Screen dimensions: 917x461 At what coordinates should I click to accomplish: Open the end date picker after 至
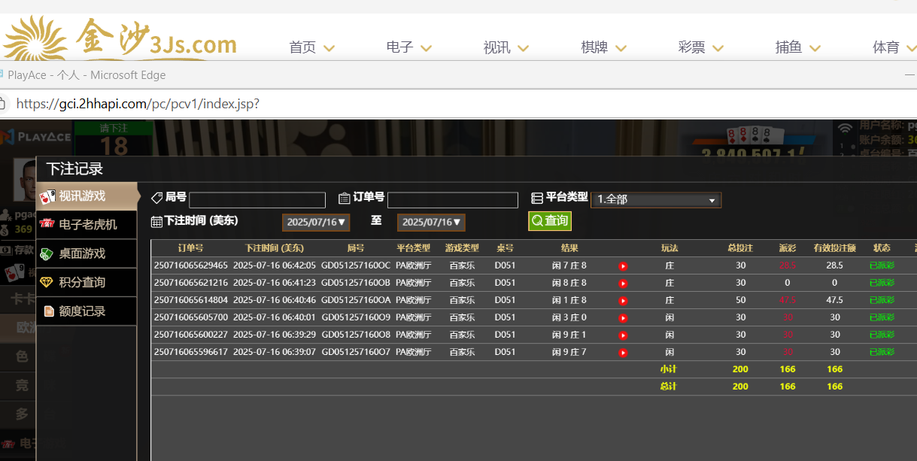tap(431, 222)
